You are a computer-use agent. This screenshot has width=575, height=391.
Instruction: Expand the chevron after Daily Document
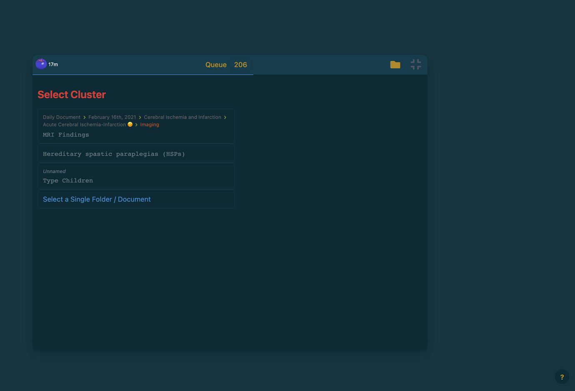(x=84, y=117)
